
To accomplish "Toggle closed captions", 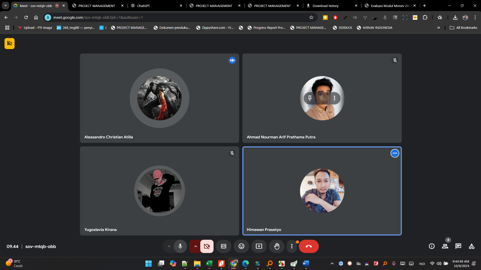I will pyautogui.click(x=223, y=246).
